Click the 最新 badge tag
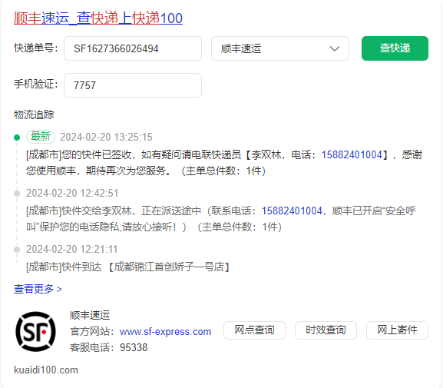443x388 pixels. (41, 137)
